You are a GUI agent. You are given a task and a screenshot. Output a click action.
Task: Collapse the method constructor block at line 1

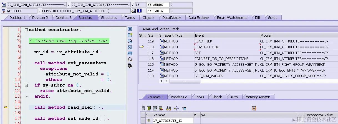(26, 30)
